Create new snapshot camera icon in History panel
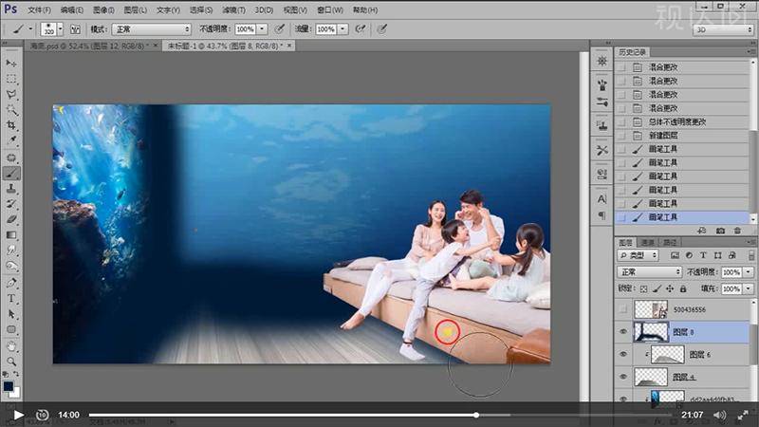Viewport: 759px width, 427px height. [720, 231]
